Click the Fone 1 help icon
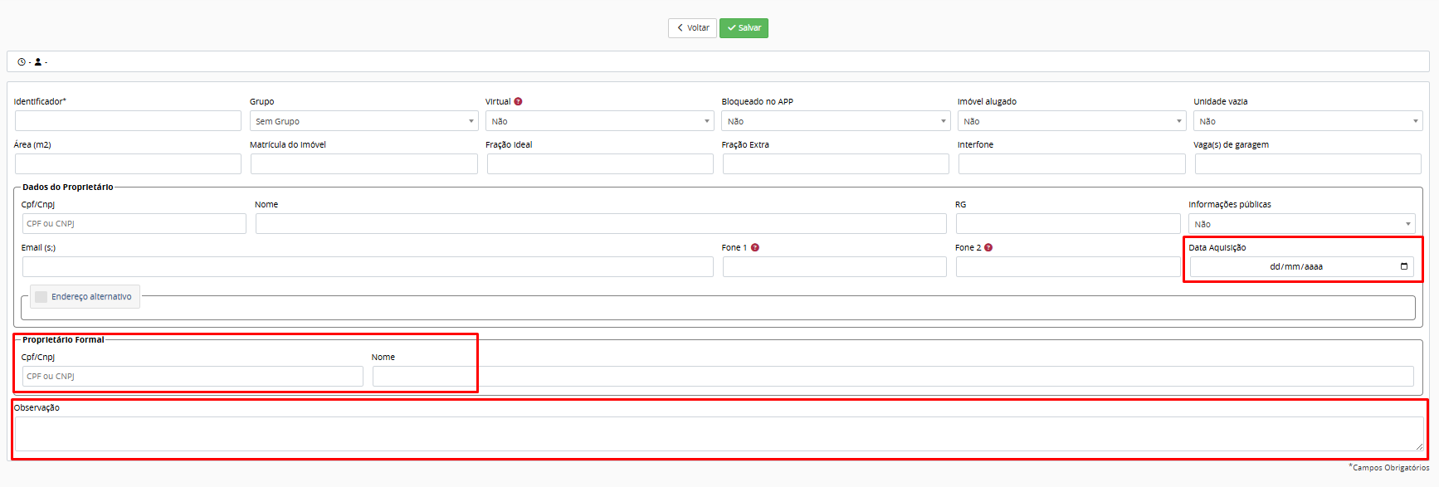The height and width of the screenshot is (487, 1439). 755,248
